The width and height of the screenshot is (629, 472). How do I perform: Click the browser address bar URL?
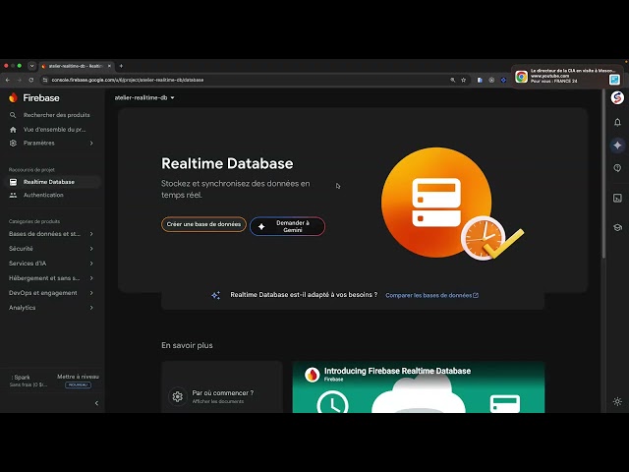click(x=128, y=80)
